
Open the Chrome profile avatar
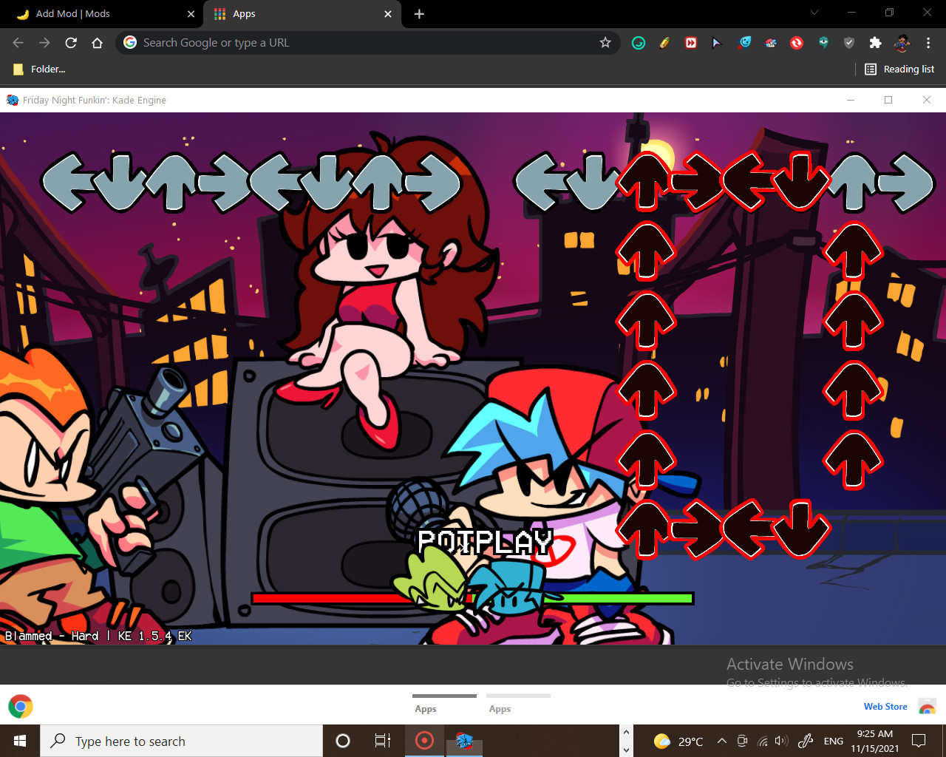click(x=902, y=43)
